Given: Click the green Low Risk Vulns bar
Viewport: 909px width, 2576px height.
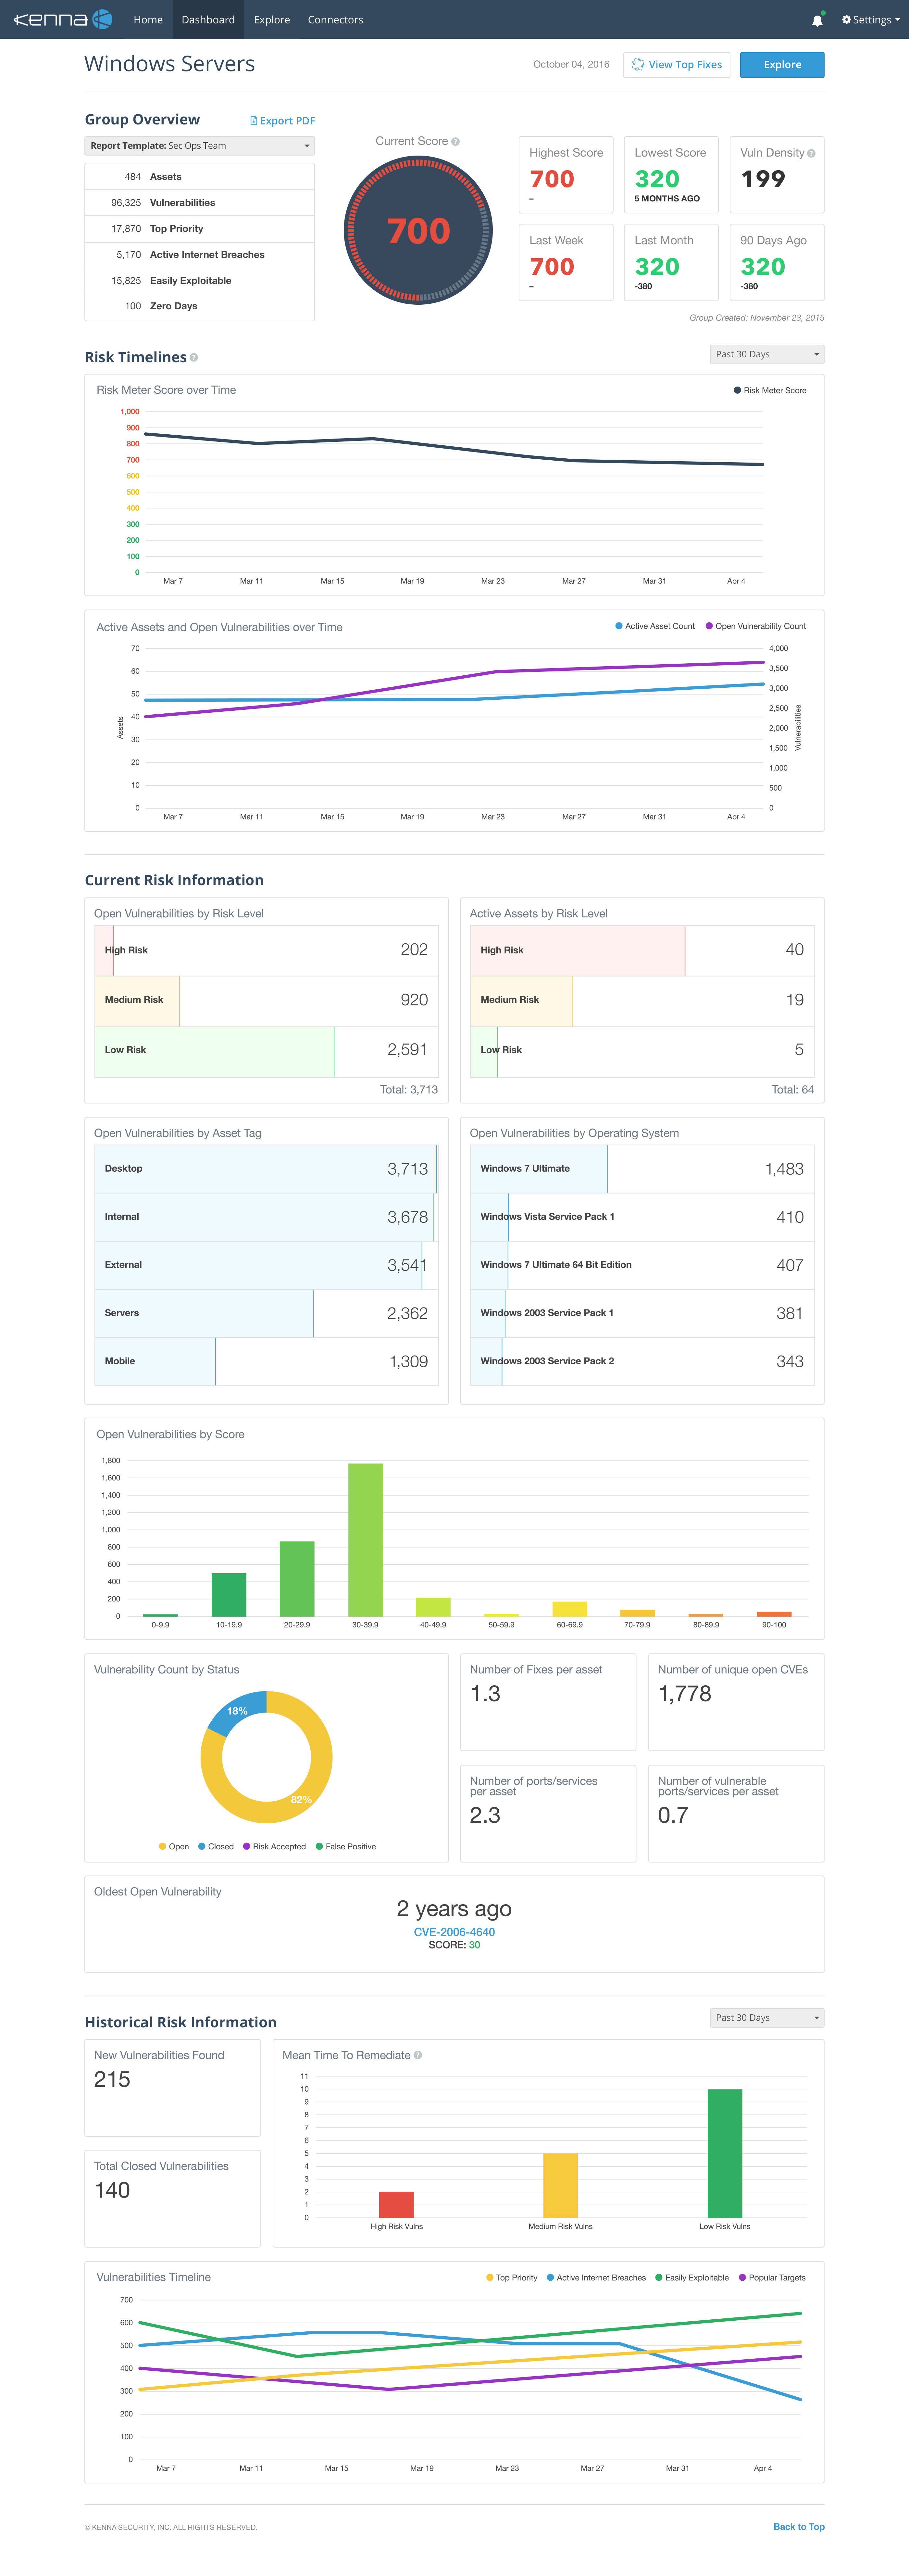Looking at the screenshot, I should (x=725, y=2153).
